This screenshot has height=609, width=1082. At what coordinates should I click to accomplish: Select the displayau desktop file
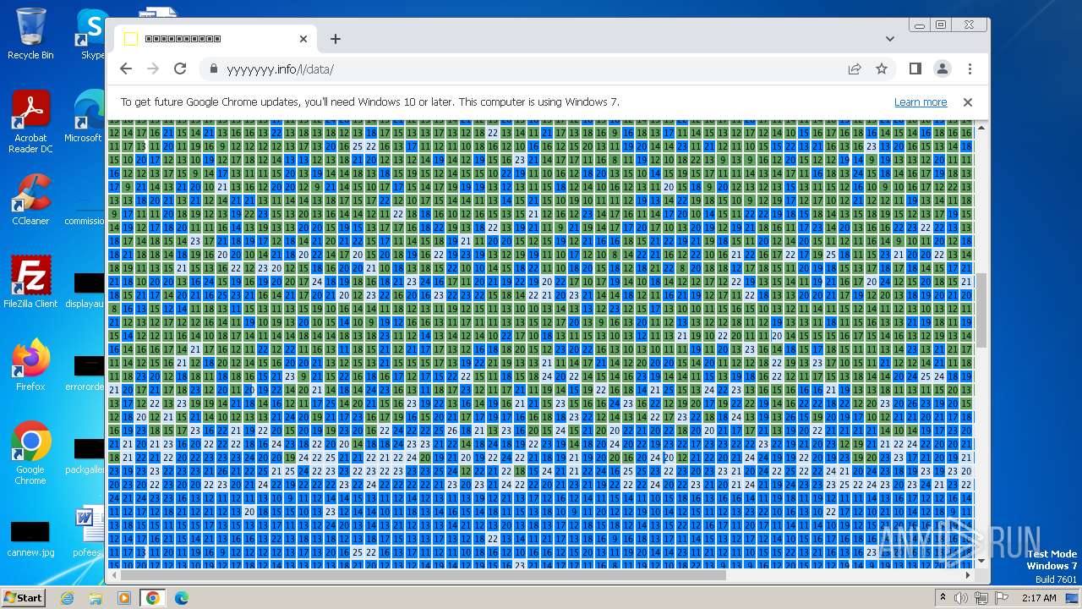pos(86,288)
